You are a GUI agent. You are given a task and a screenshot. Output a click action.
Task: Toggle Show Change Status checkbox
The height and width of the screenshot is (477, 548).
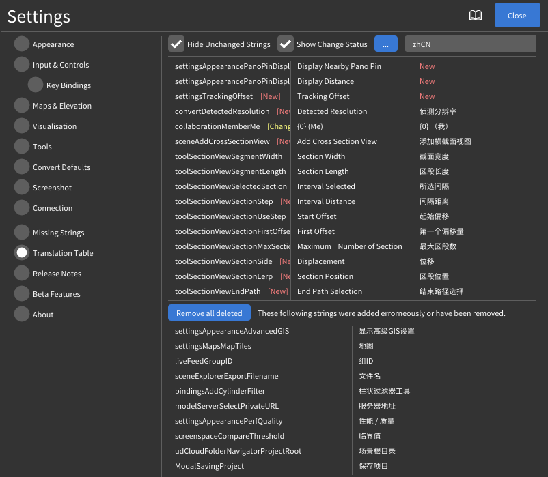[286, 44]
